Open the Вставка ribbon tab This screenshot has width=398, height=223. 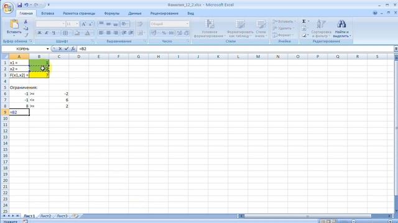click(47, 14)
